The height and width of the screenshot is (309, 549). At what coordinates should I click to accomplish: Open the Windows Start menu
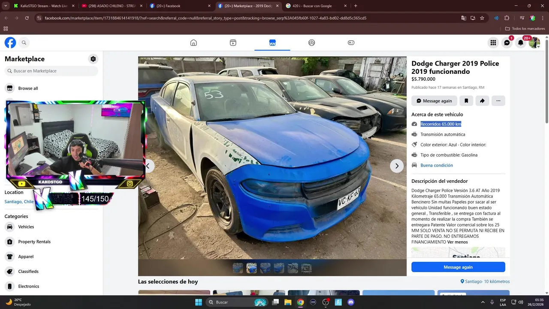(199, 302)
